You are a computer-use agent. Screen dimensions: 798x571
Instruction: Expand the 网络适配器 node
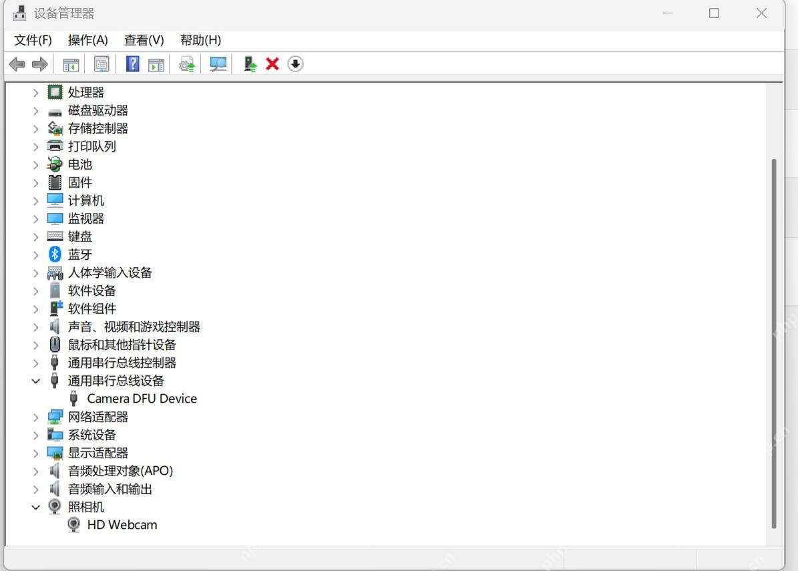tap(35, 417)
